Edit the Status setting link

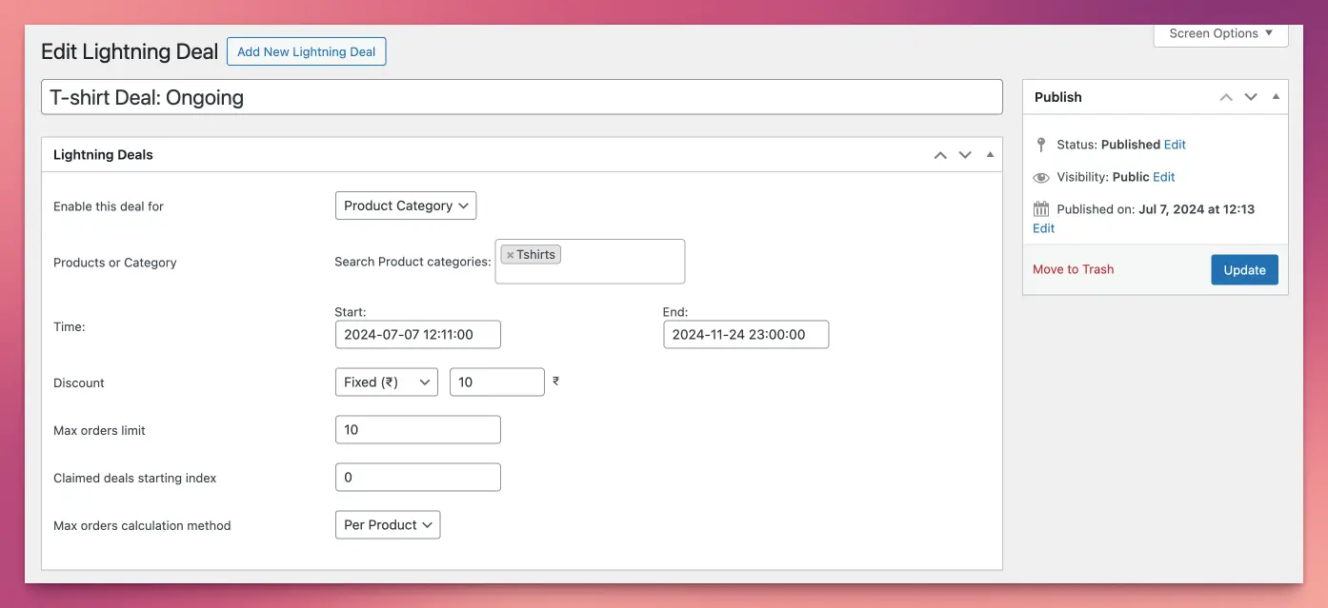click(1175, 145)
